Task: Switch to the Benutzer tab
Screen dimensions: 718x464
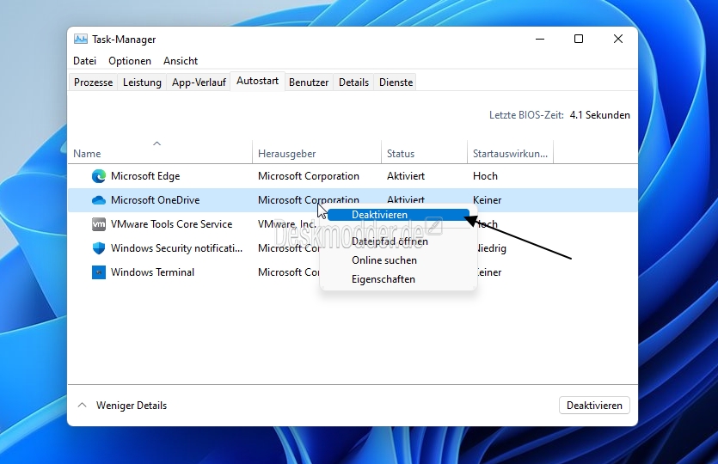Action: [x=309, y=82]
